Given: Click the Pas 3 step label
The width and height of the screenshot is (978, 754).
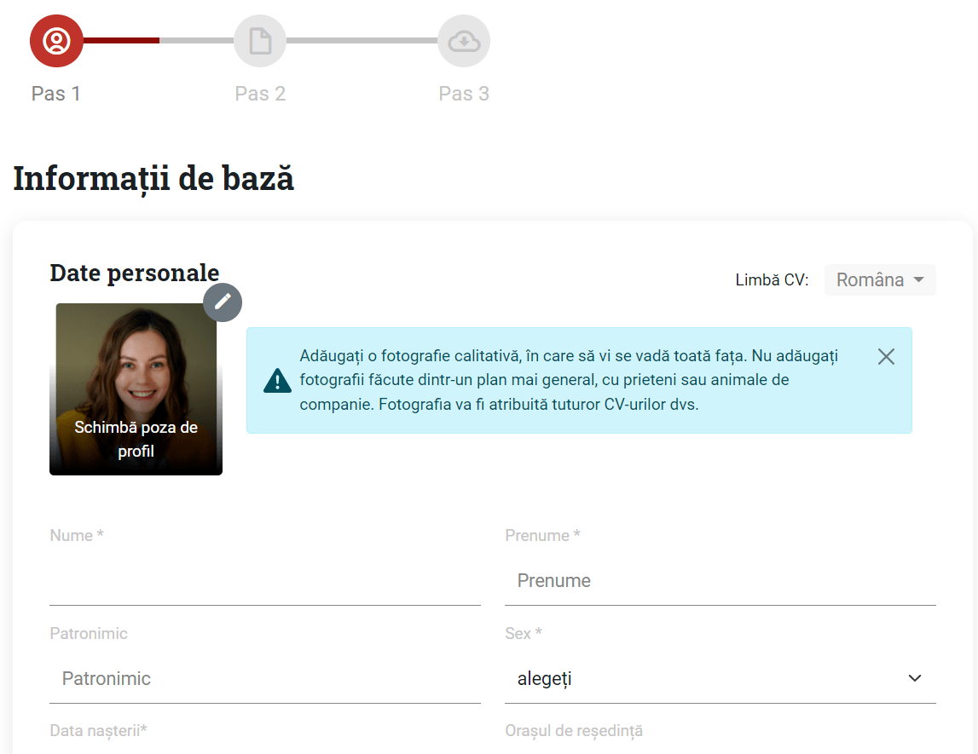Looking at the screenshot, I should (x=464, y=94).
